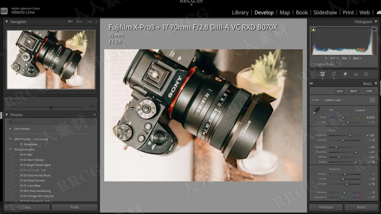
Task: Select the Healing eraser tool
Action: click(345, 74)
